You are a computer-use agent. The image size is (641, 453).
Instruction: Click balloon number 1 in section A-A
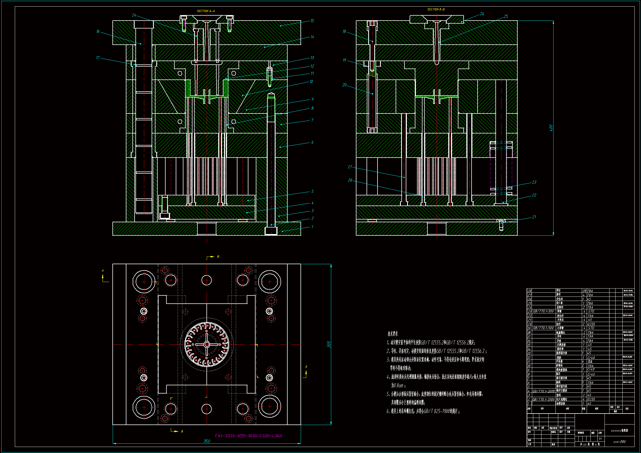(312, 227)
